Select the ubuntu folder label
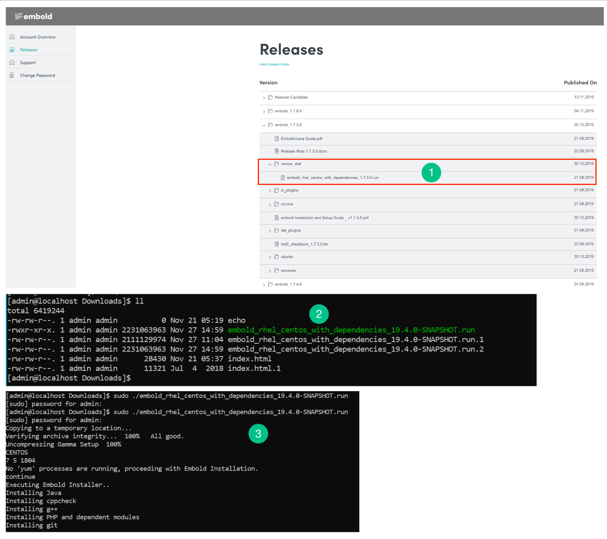Screen dimensions: 607x539 pos(287,257)
